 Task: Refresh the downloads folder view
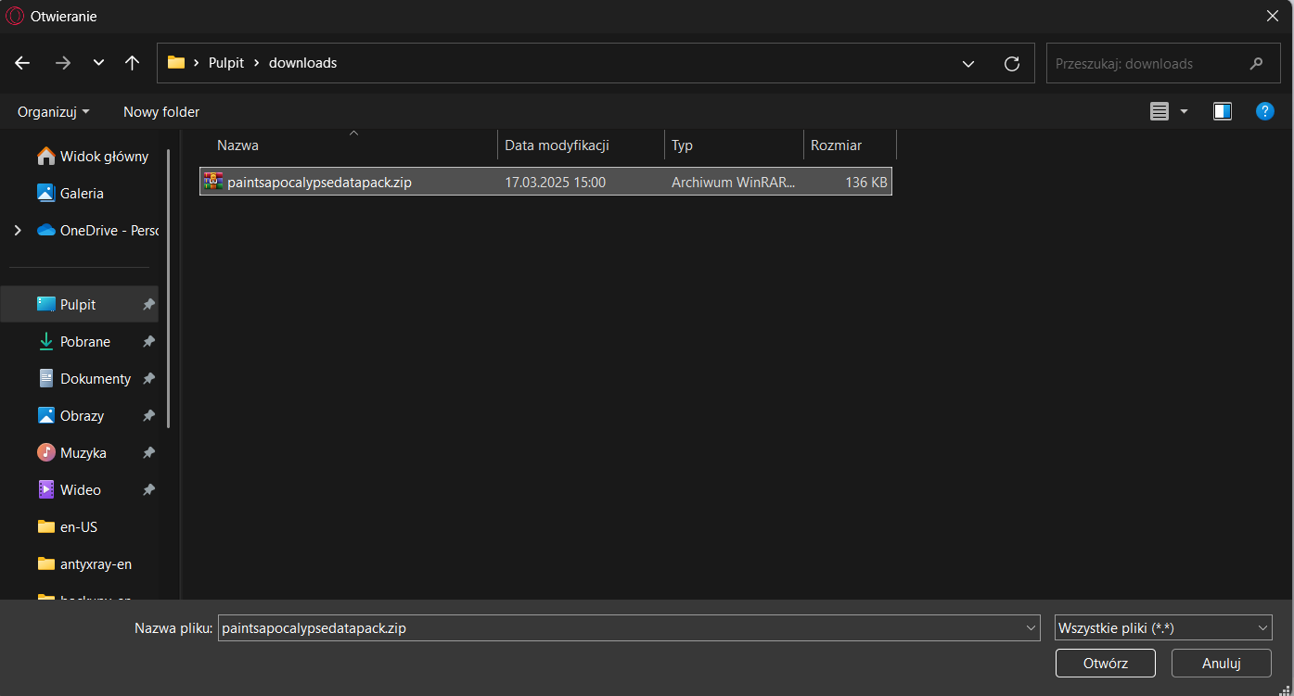(x=1012, y=63)
